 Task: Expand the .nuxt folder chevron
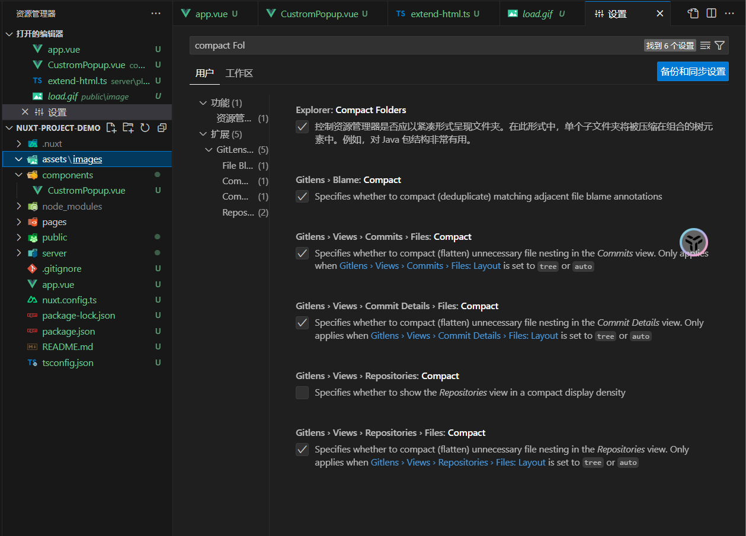coord(19,143)
